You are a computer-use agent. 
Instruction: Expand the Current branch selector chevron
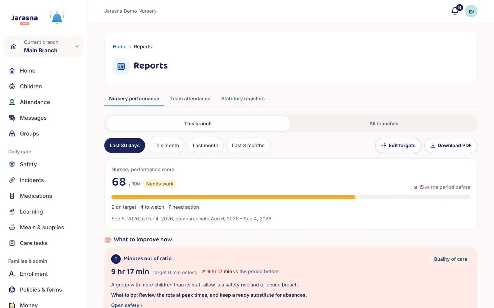point(77,46)
